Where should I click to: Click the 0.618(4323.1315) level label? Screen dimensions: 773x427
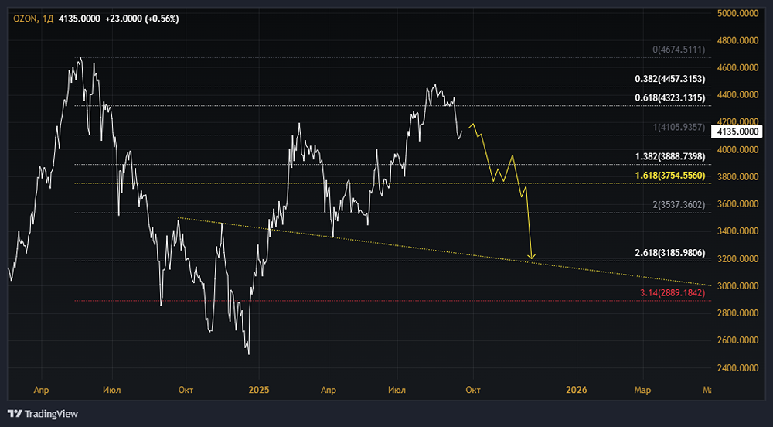coord(670,97)
